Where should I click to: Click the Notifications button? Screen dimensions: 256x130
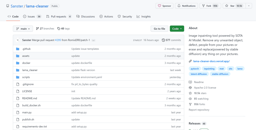[x=186, y=6]
